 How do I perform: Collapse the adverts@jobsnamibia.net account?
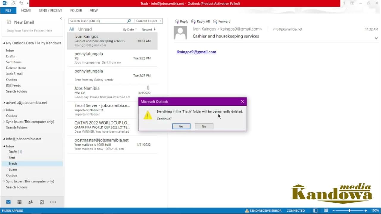point(4,103)
